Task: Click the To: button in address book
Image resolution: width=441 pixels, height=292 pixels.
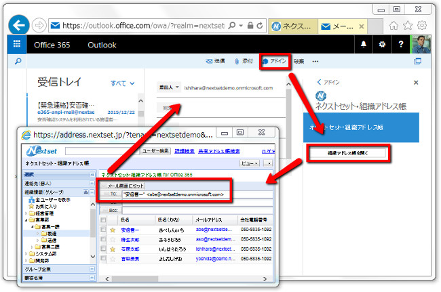Action: point(111,194)
